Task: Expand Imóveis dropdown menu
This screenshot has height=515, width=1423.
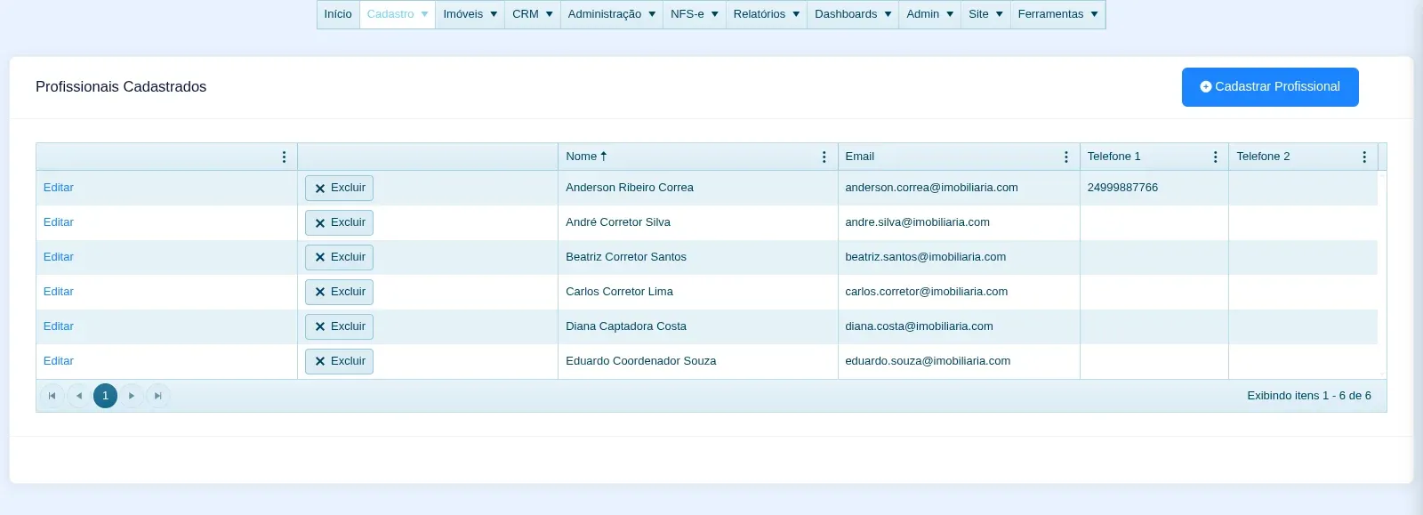Action: (470, 14)
